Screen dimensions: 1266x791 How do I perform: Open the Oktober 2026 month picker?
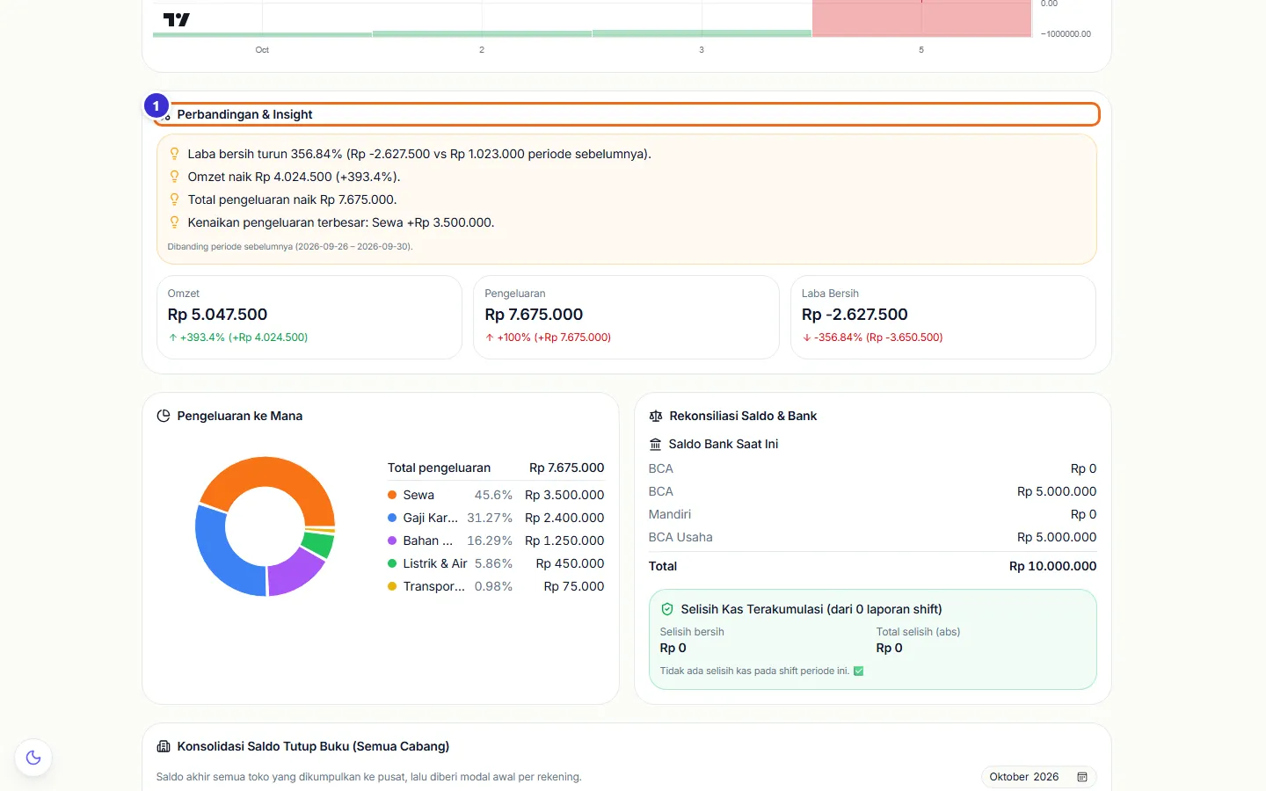click(1039, 777)
